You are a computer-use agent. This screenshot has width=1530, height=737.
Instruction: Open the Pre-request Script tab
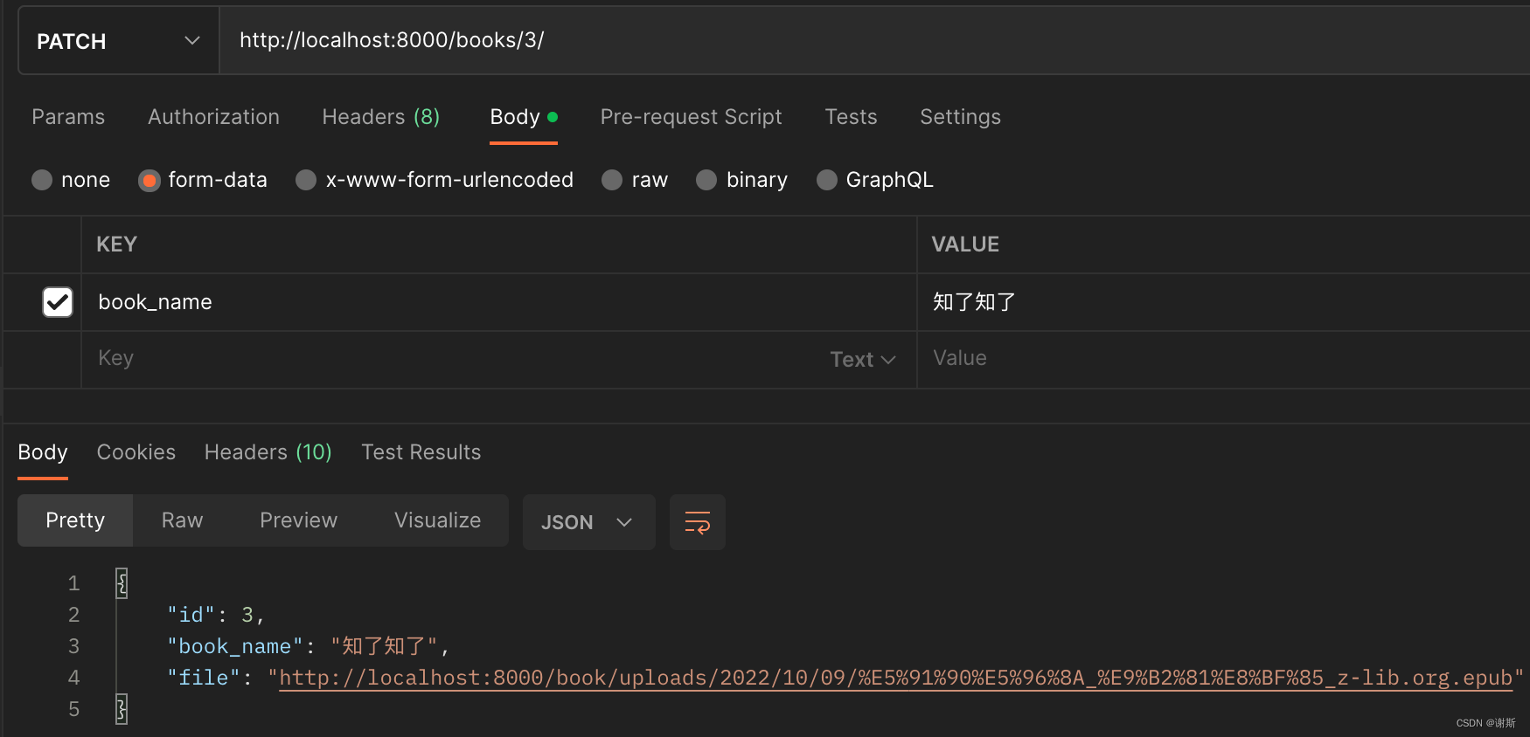click(691, 117)
